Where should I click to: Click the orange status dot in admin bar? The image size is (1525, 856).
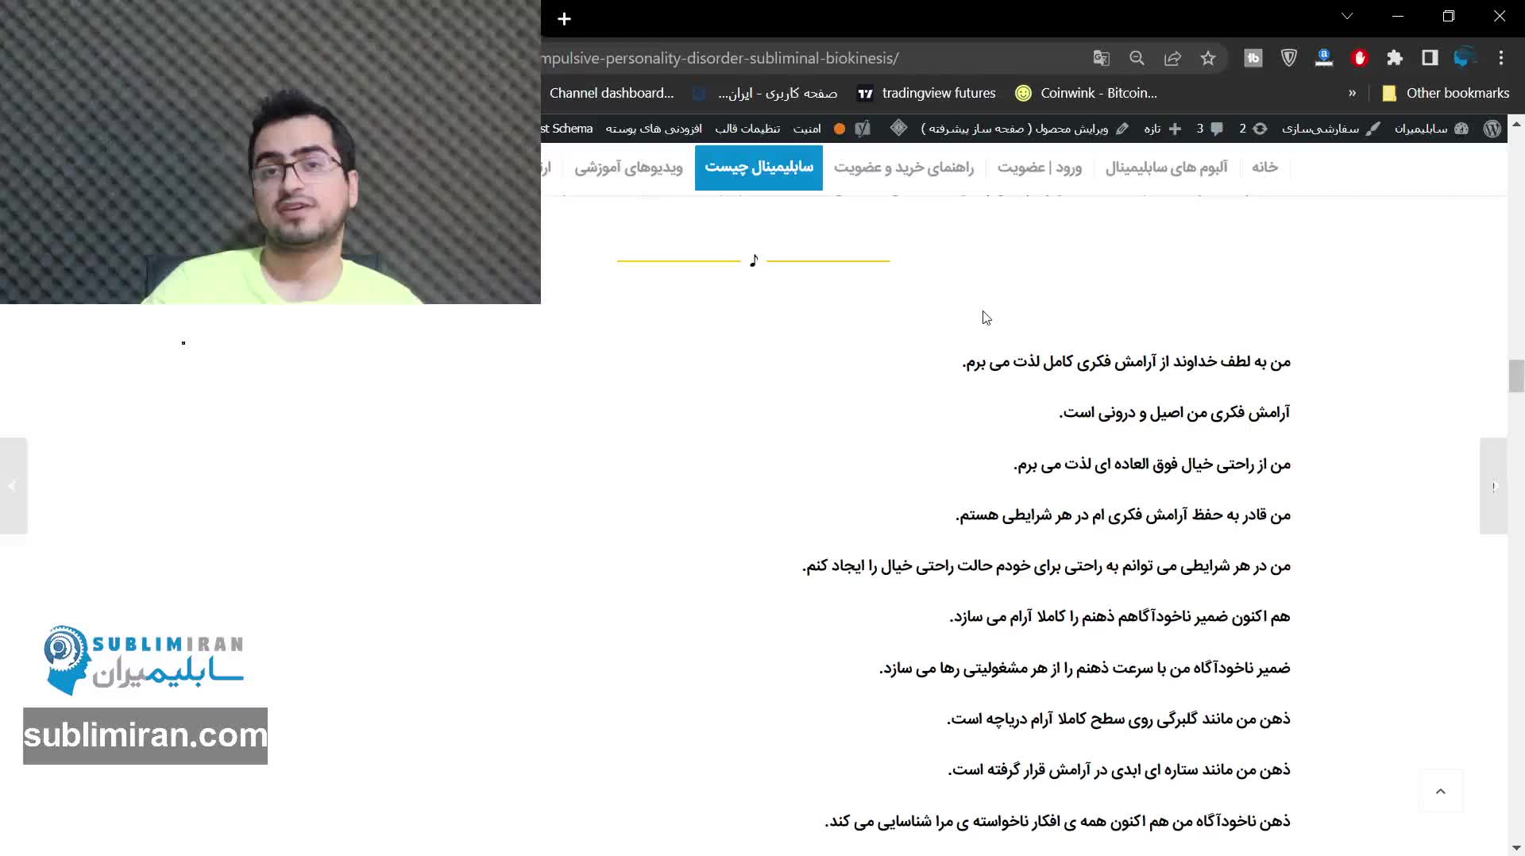(x=840, y=129)
